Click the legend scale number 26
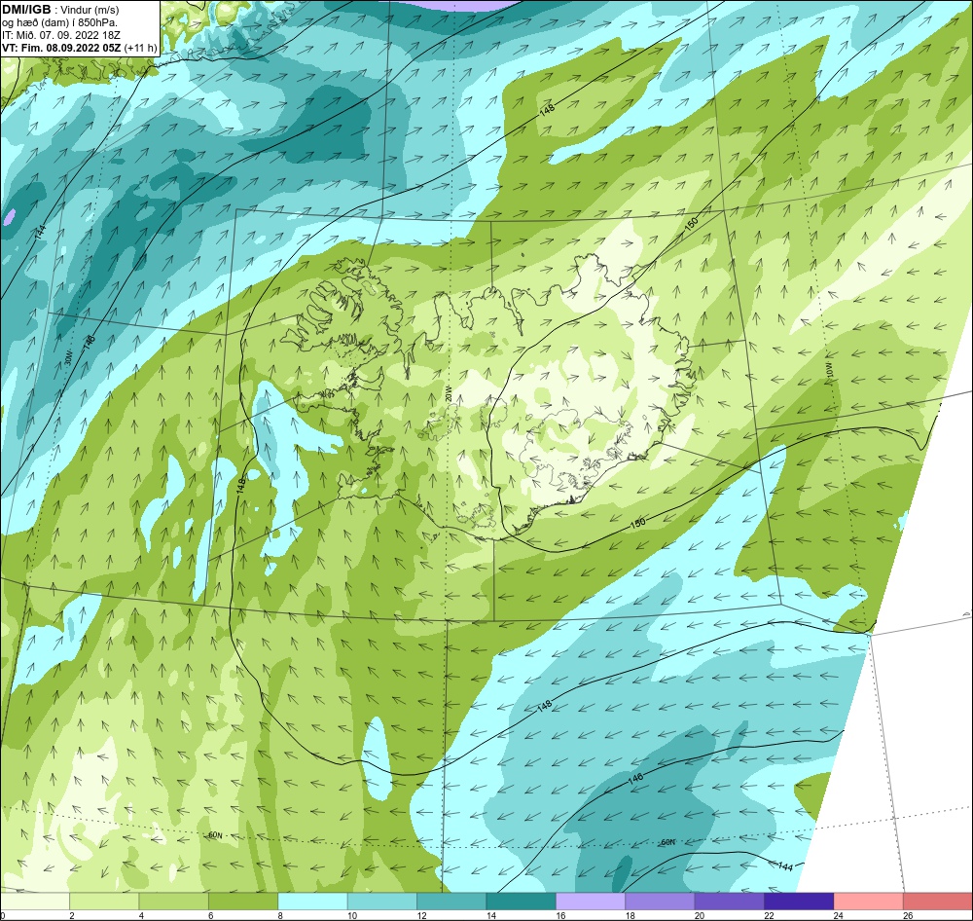This screenshot has width=973, height=921. click(x=908, y=915)
